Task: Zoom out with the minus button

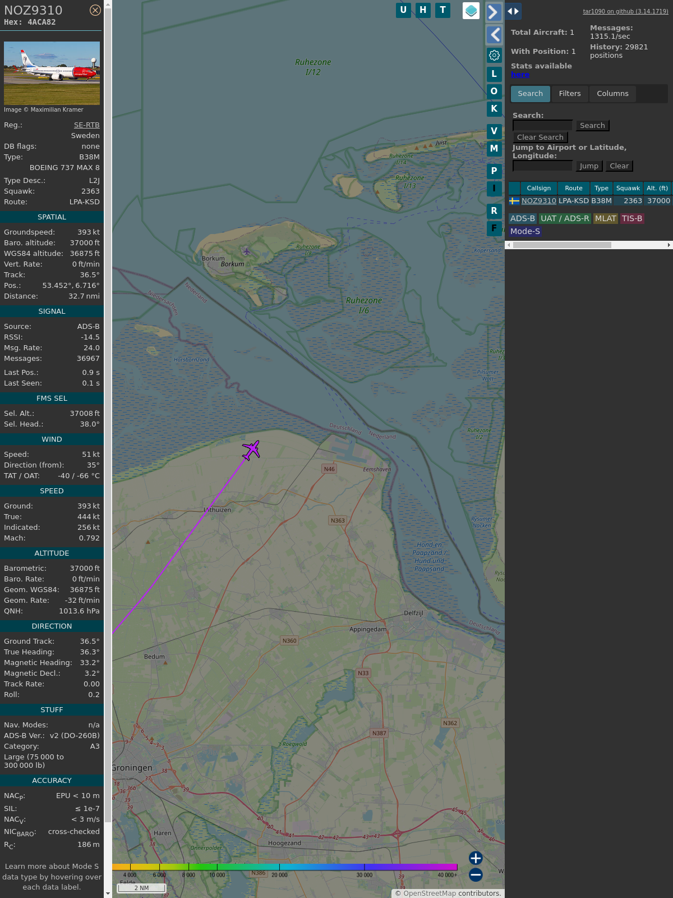Action: tap(476, 874)
